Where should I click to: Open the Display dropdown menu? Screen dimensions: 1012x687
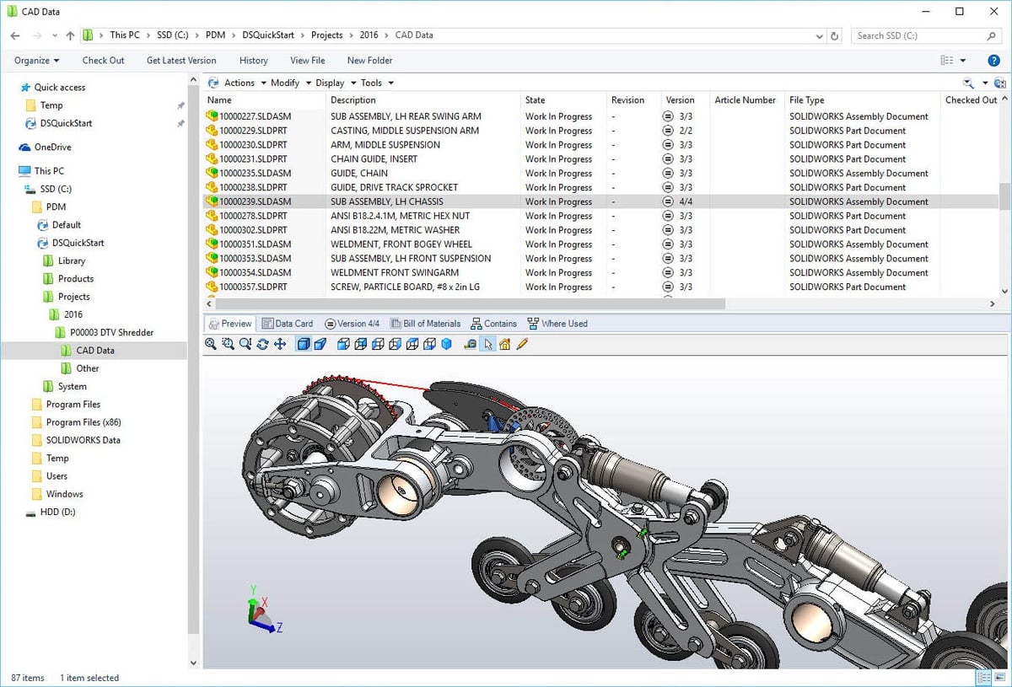click(331, 82)
